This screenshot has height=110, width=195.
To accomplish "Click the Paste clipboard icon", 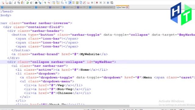I will 23,3.
